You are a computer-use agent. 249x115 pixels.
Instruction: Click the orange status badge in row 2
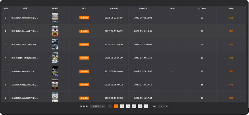[x=84, y=31]
